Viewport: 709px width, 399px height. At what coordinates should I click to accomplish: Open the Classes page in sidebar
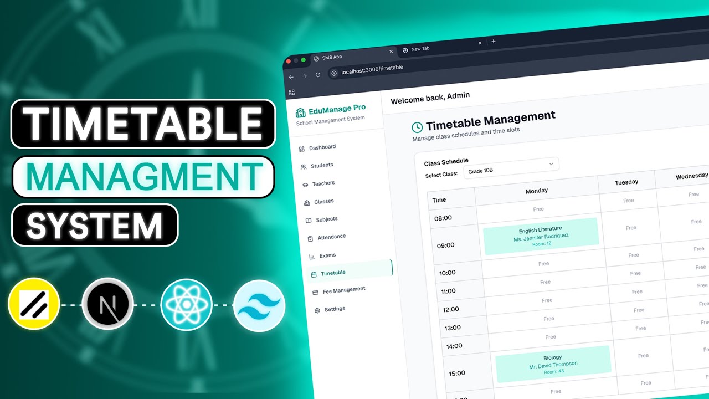point(319,202)
